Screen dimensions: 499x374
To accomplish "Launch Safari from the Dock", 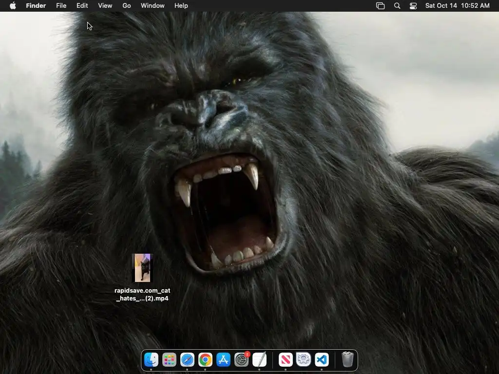I will tap(188, 360).
